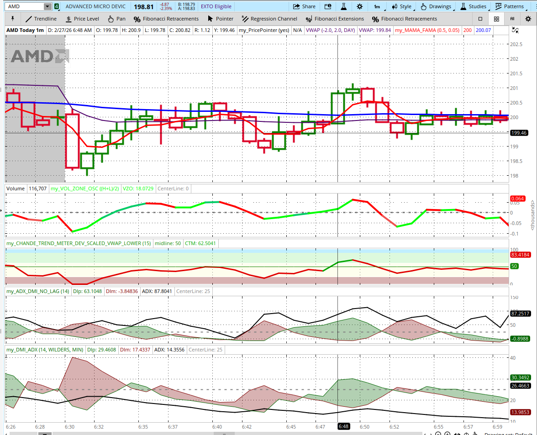This screenshot has height=435, width=537.
Task: Toggle the chart grid layout button
Action: coord(496,19)
